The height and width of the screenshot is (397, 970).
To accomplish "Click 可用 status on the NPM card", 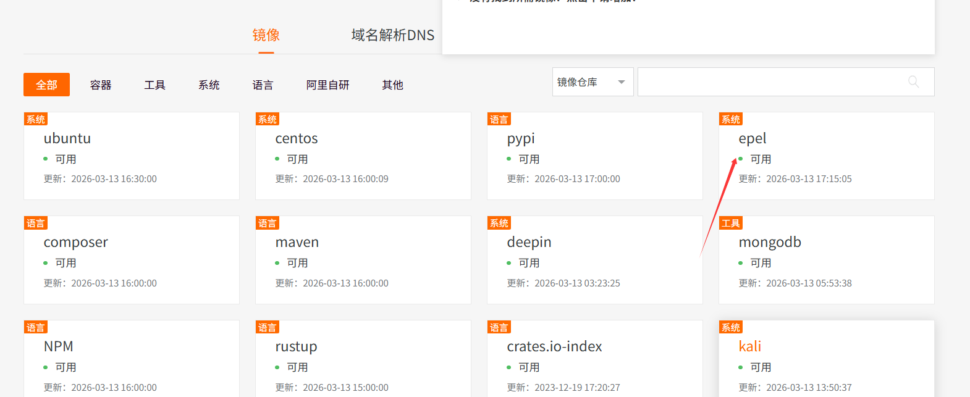I will 65,367.
